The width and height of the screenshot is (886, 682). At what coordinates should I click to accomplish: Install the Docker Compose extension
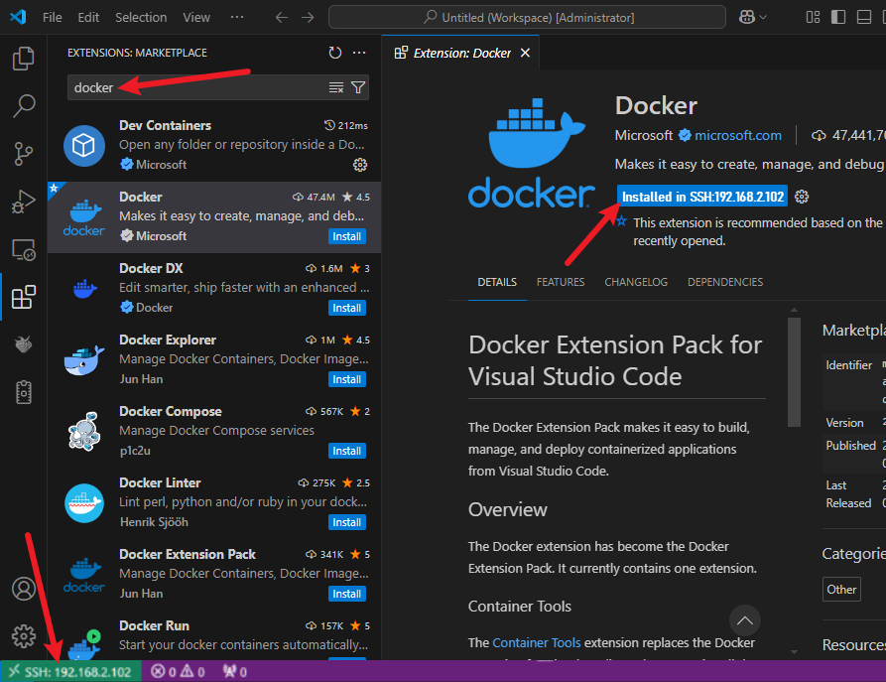click(x=347, y=451)
